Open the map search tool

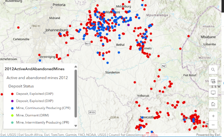[213, 69]
